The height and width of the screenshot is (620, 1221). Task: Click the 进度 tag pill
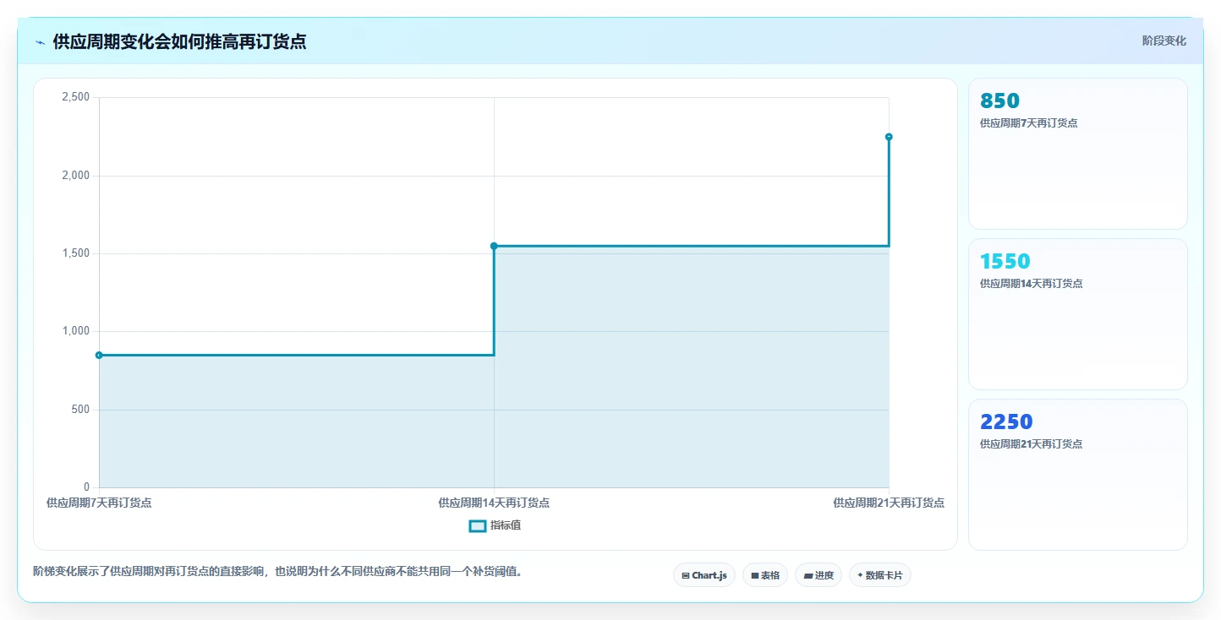[819, 575]
